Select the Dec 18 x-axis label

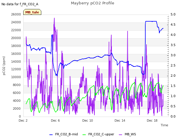click(152, 120)
